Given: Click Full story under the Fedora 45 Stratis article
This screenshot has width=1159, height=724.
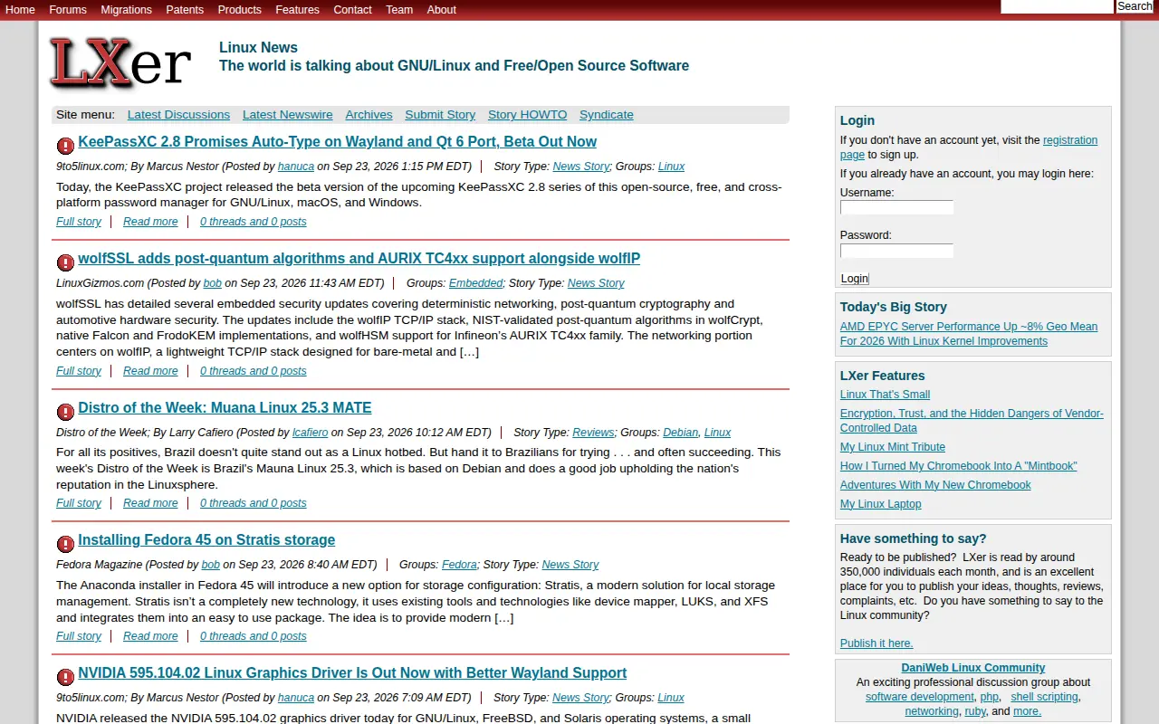Looking at the screenshot, I should [x=79, y=636].
